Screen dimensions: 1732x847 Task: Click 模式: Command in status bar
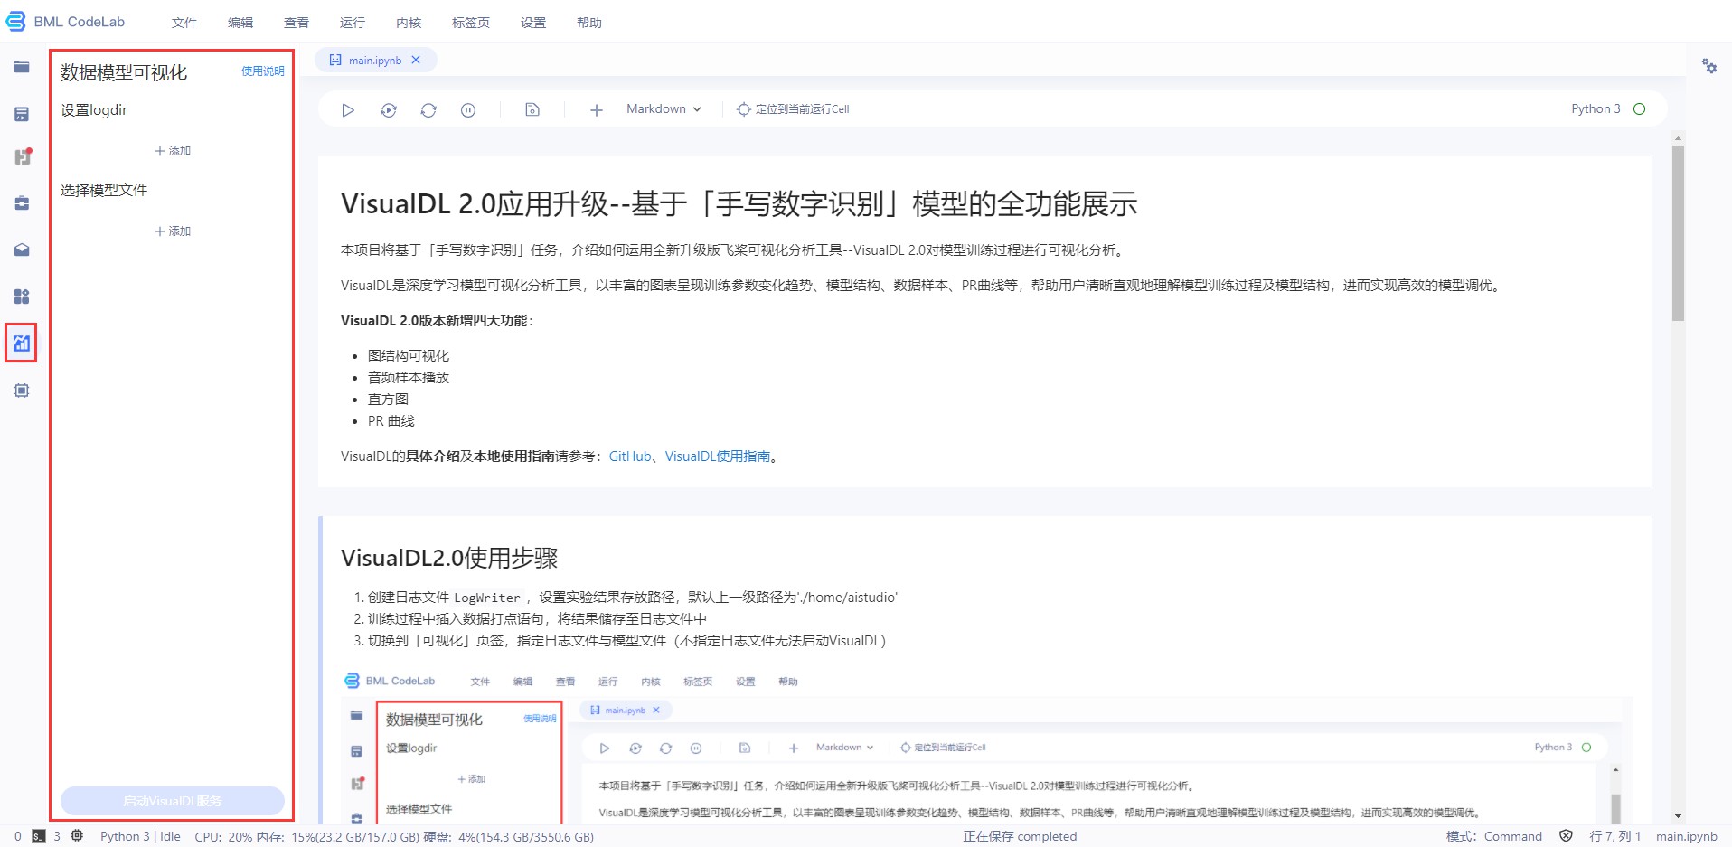pyautogui.click(x=1494, y=836)
